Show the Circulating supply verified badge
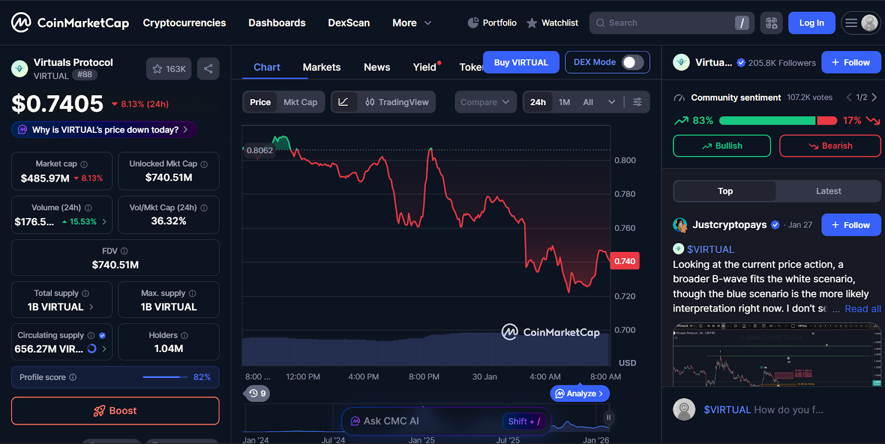 tap(102, 335)
